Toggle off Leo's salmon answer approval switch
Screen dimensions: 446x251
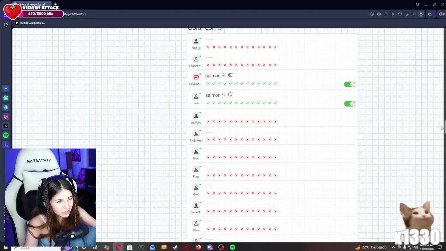pos(349,104)
